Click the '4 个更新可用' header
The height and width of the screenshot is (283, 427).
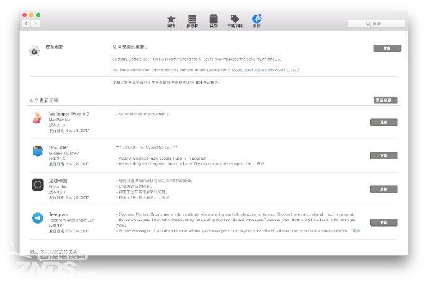coord(44,100)
